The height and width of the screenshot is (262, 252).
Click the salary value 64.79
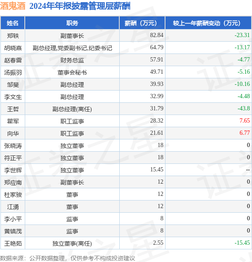157,47
